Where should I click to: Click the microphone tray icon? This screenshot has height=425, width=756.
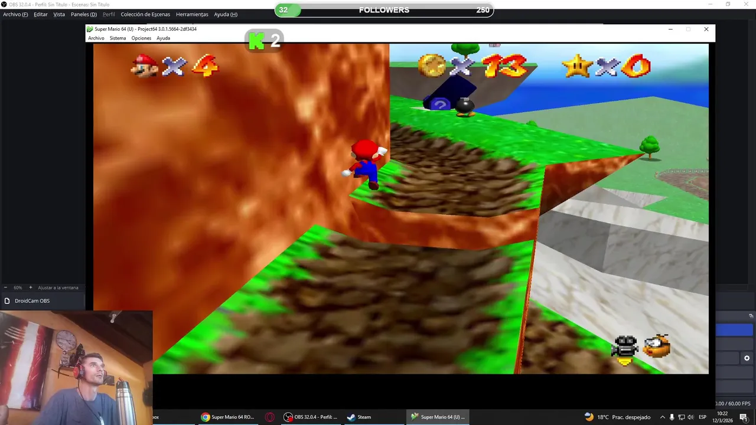click(x=672, y=417)
